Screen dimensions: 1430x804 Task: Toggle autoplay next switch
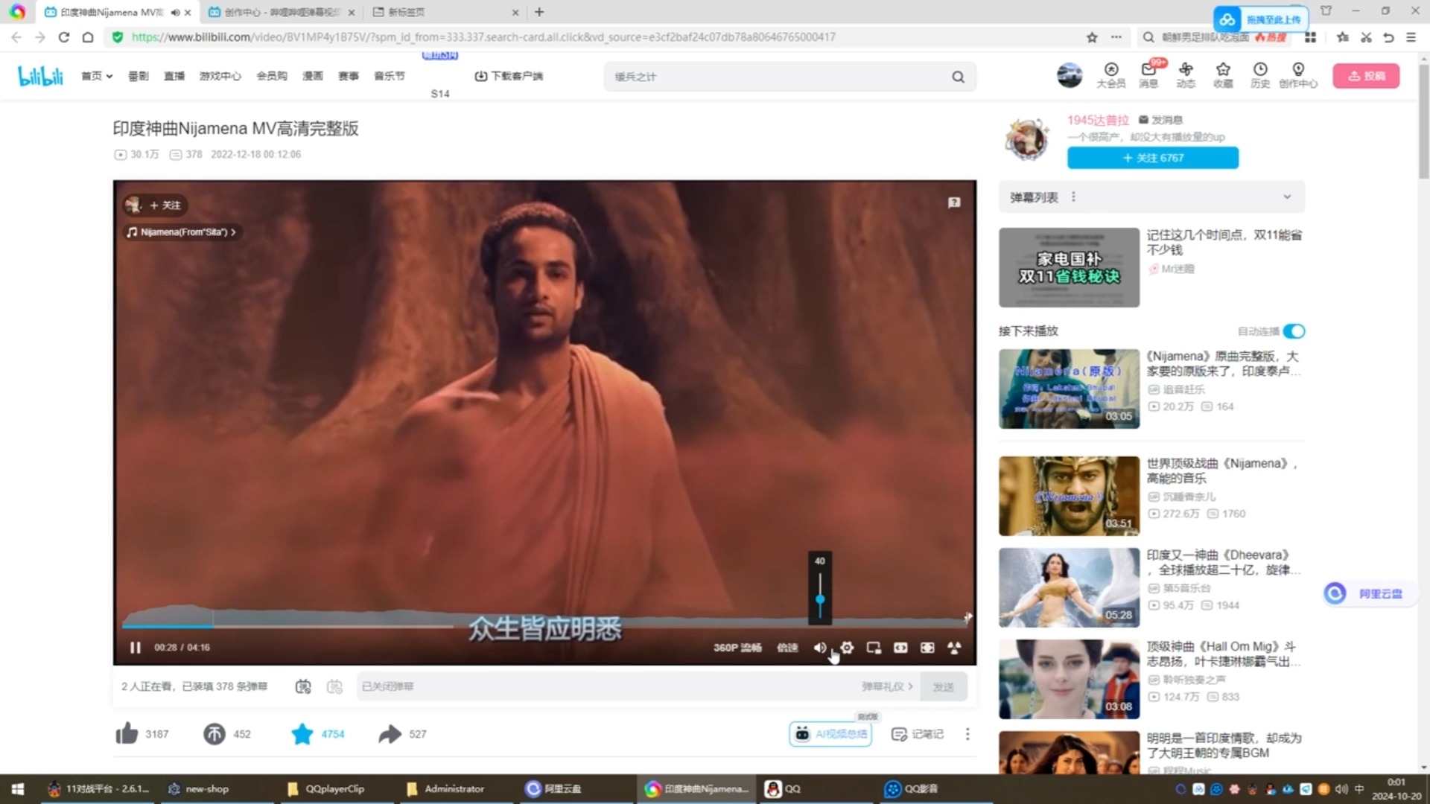pos(1294,331)
